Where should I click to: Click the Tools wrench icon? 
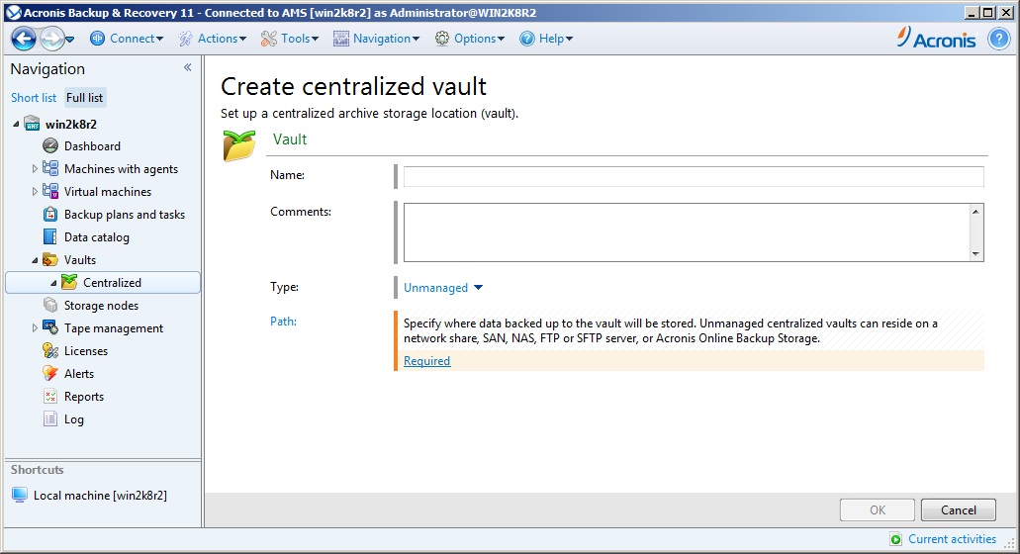(269, 39)
